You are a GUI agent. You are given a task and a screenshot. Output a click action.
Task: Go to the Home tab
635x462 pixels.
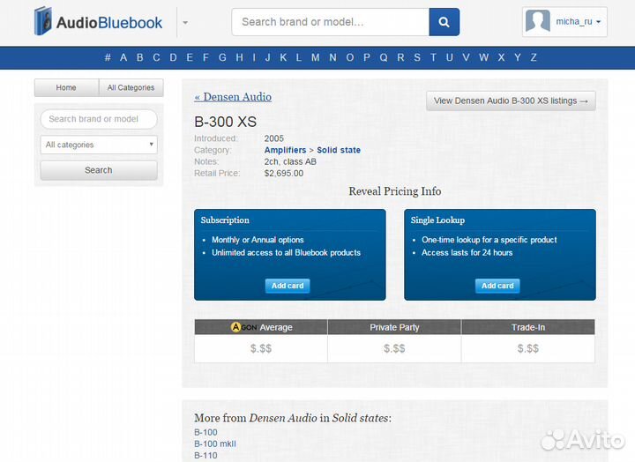click(x=66, y=87)
